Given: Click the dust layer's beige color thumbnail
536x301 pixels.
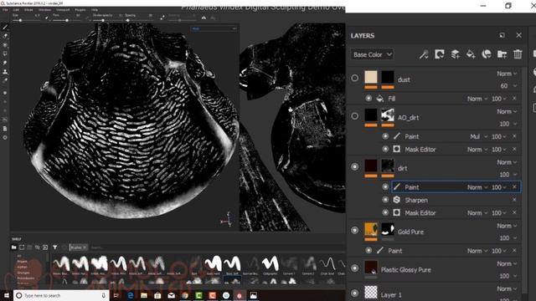Looking at the screenshot, I should pyautogui.click(x=371, y=77).
